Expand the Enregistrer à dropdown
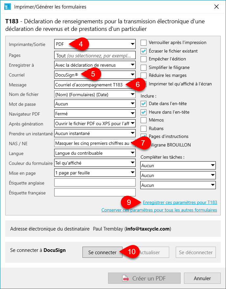Image resolution: width=226 pixels, height=289 pixels. point(95,65)
